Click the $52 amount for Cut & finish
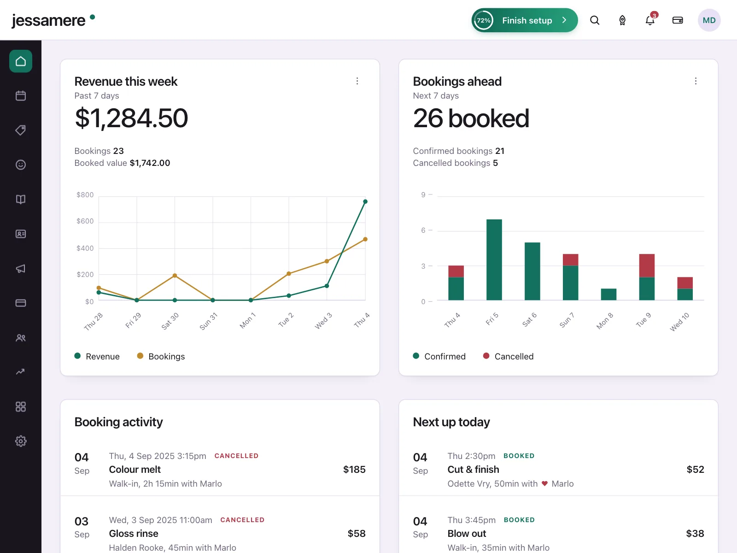This screenshot has width=737, height=553. (x=696, y=470)
